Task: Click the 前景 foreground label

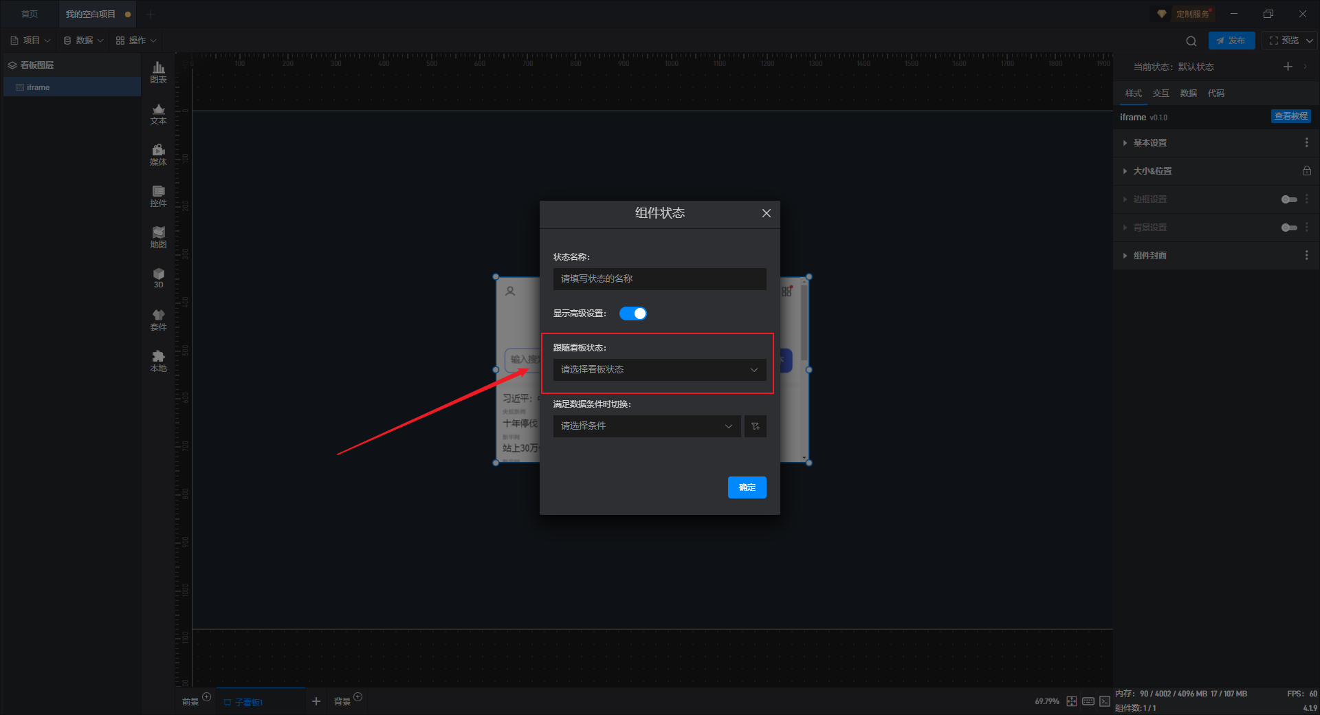Action: [x=190, y=702]
